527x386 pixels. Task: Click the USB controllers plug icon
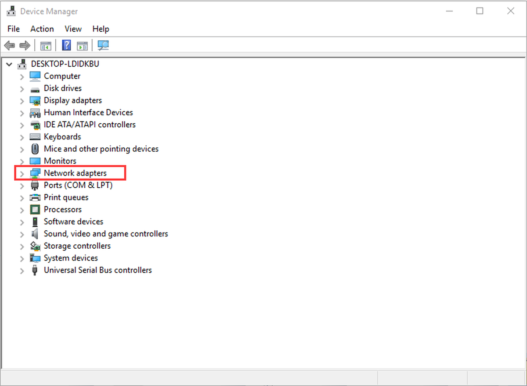point(35,270)
